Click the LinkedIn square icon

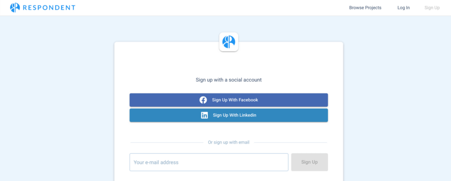click(204, 115)
